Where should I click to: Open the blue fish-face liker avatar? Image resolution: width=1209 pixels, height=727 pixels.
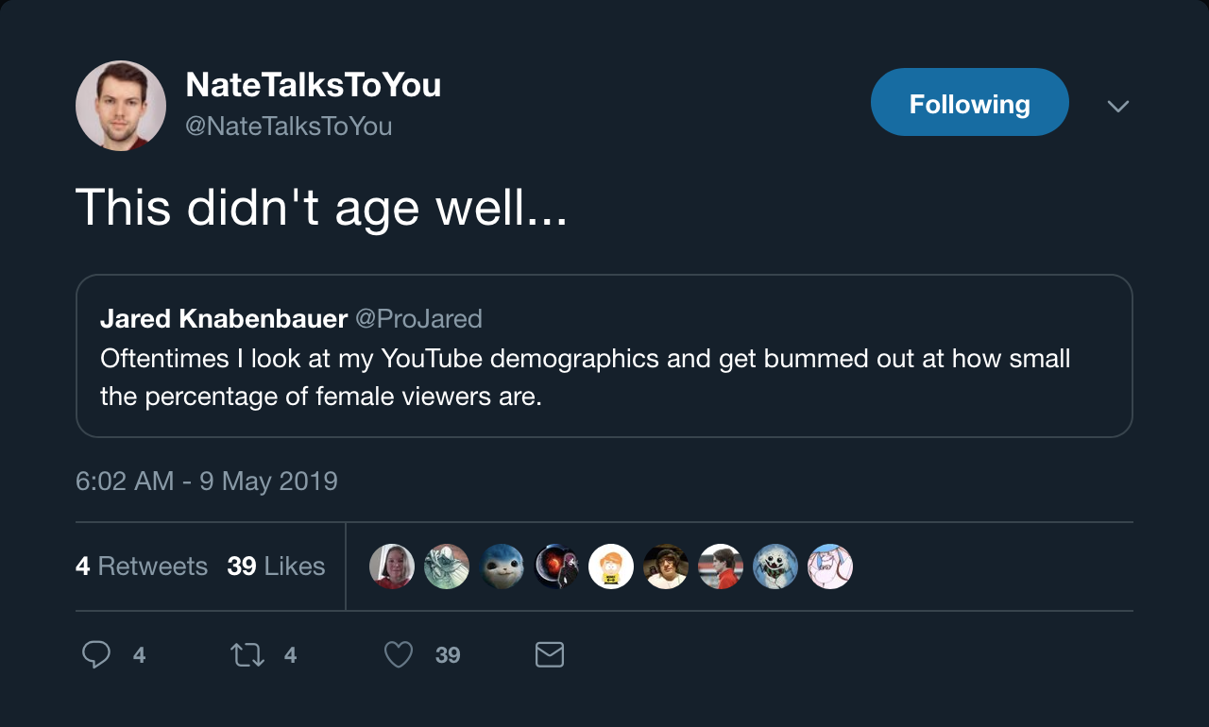coord(502,566)
